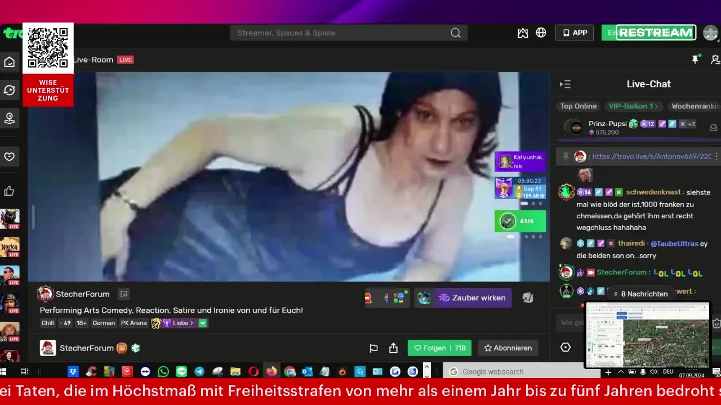This screenshot has width=721, height=405.
Task: Collapse the Live-Chat panel
Action: coord(565,84)
